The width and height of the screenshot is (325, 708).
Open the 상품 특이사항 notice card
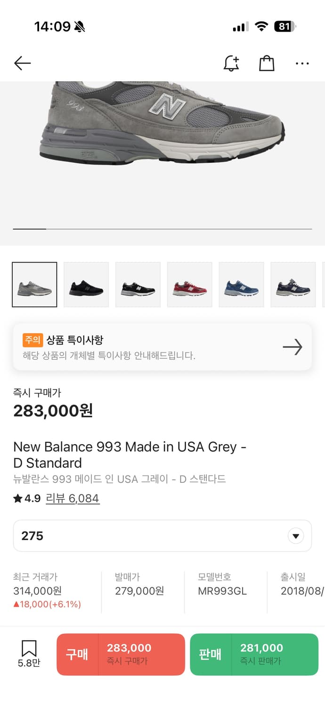(141, 347)
